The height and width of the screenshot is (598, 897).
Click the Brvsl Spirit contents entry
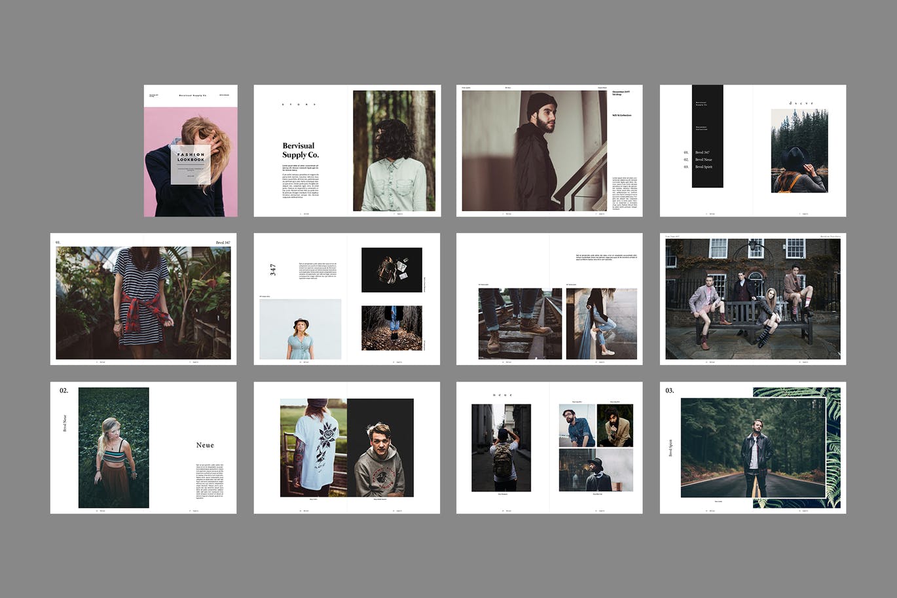[x=703, y=167]
